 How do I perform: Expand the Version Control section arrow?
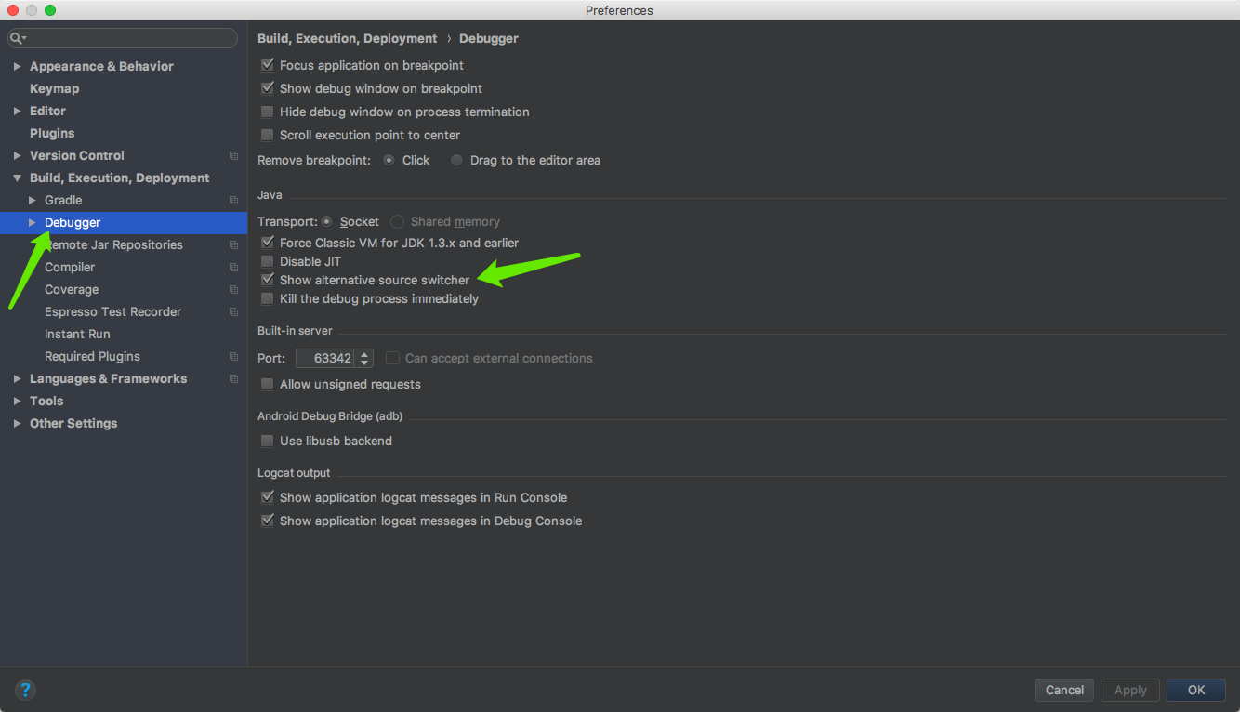pos(17,155)
